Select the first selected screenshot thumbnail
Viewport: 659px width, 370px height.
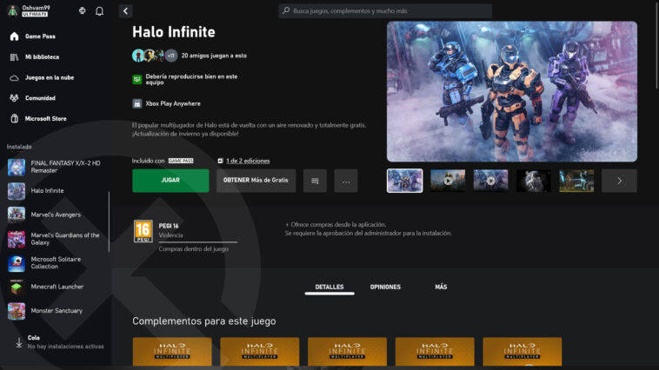point(405,181)
